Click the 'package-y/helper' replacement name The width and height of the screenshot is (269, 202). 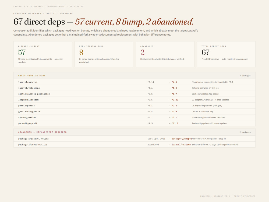click(182, 139)
